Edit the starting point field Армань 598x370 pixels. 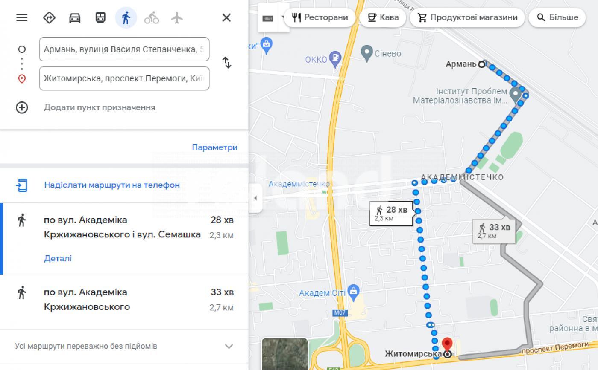click(124, 49)
